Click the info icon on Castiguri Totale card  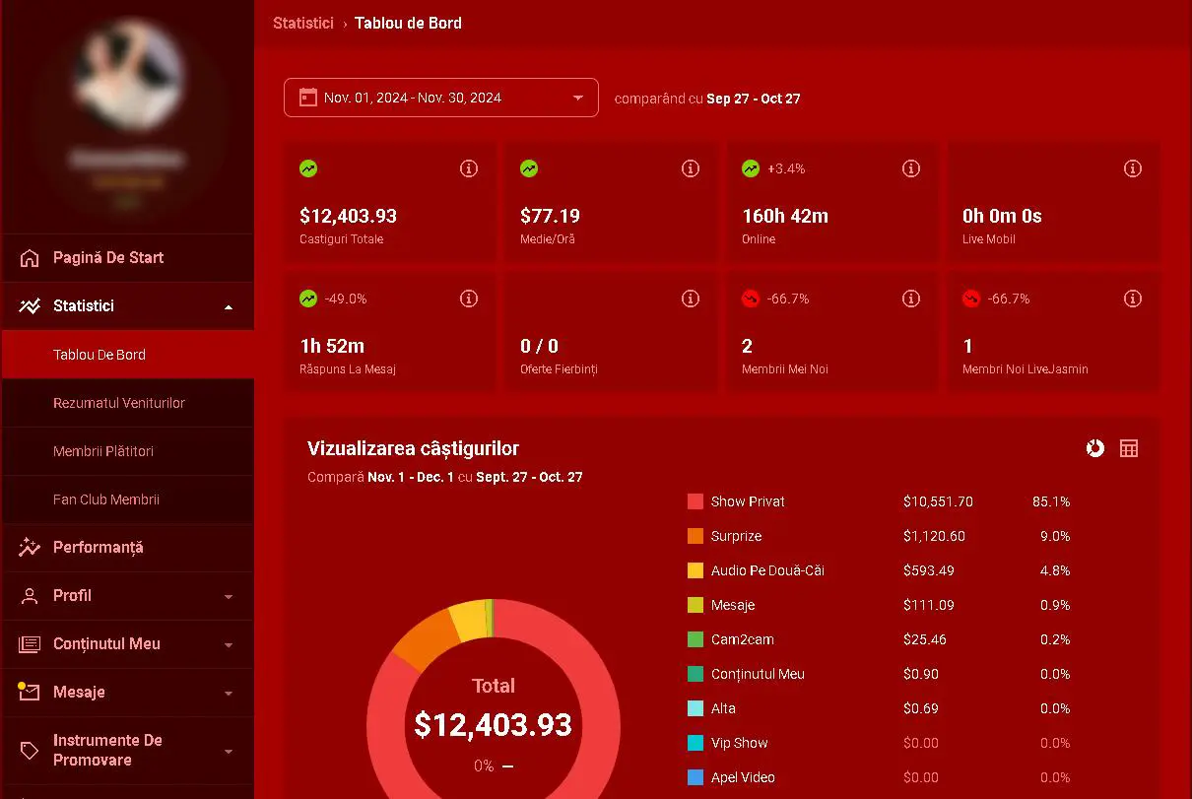coord(469,168)
